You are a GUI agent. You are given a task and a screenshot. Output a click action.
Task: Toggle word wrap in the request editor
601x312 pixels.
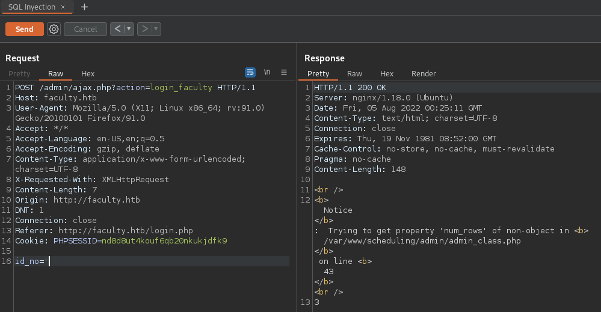click(x=250, y=72)
